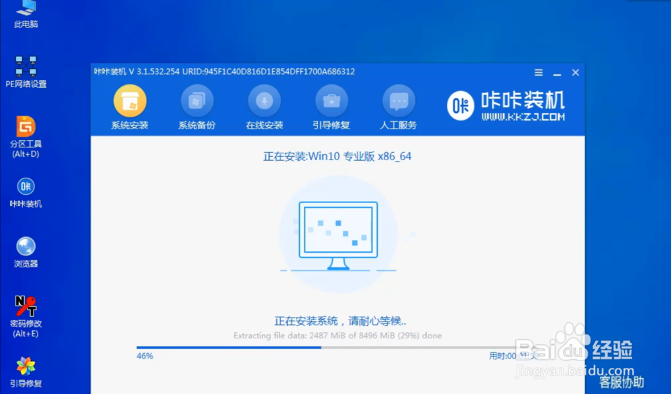
Task: Choose 引导修复 in the app toolbar
Action: pyautogui.click(x=331, y=107)
